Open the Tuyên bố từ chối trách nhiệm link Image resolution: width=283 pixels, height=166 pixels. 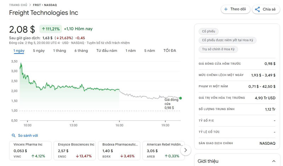[108, 43]
